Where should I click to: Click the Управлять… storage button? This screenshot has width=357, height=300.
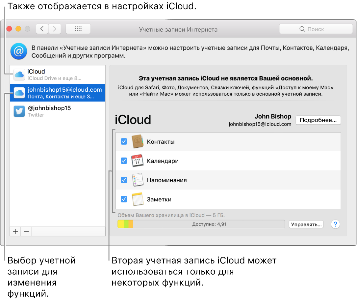coord(306,224)
